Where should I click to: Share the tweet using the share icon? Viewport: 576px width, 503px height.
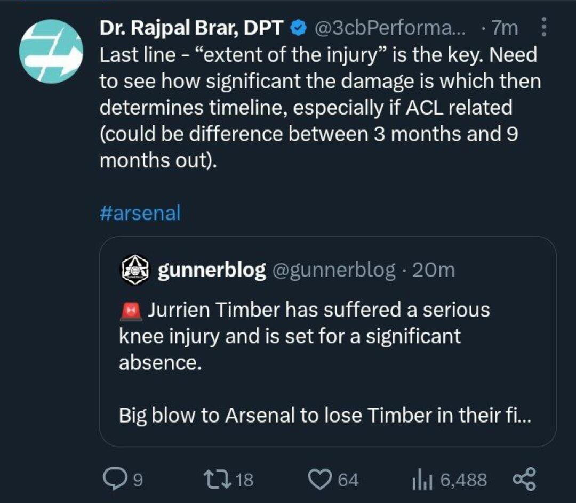point(524,480)
